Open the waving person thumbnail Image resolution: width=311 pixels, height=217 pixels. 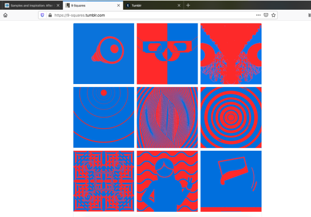pyautogui.click(x=167, y=181)
